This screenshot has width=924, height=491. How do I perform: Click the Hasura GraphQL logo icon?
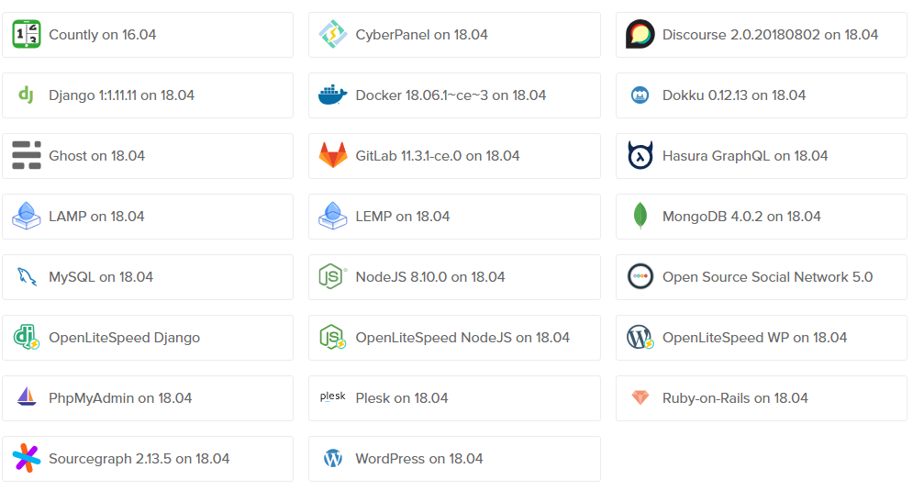pyautogui.click(x=640, y=156)
